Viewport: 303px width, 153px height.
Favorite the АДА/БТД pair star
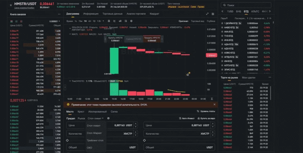(222, 44)
